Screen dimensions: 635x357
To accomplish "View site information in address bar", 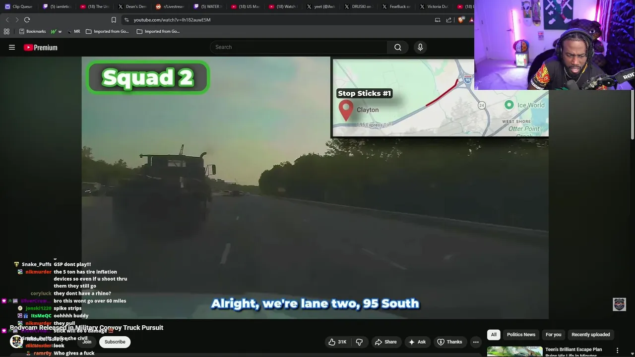I will click(127, 20).
